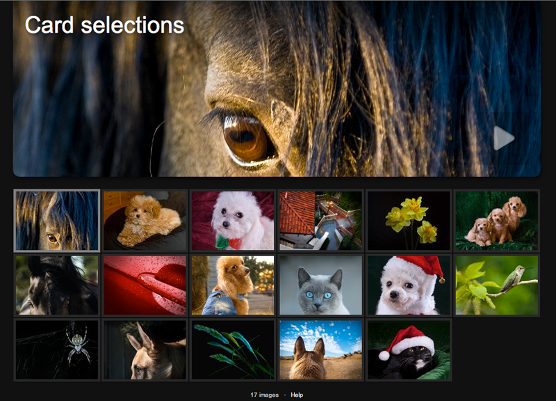Choose the red tile roof thumbnail
Image resolution: width=556 pixels, height=401 pixels.
(x=320, y=221)
